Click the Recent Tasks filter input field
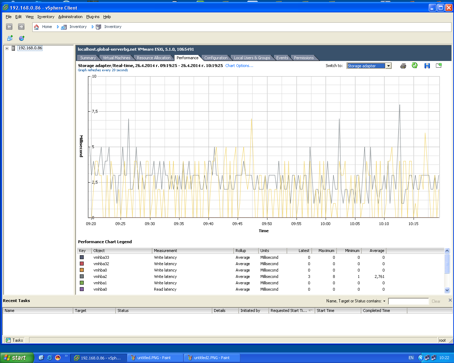The height and width of the screenshot is (363, 454). pos(409,301)
